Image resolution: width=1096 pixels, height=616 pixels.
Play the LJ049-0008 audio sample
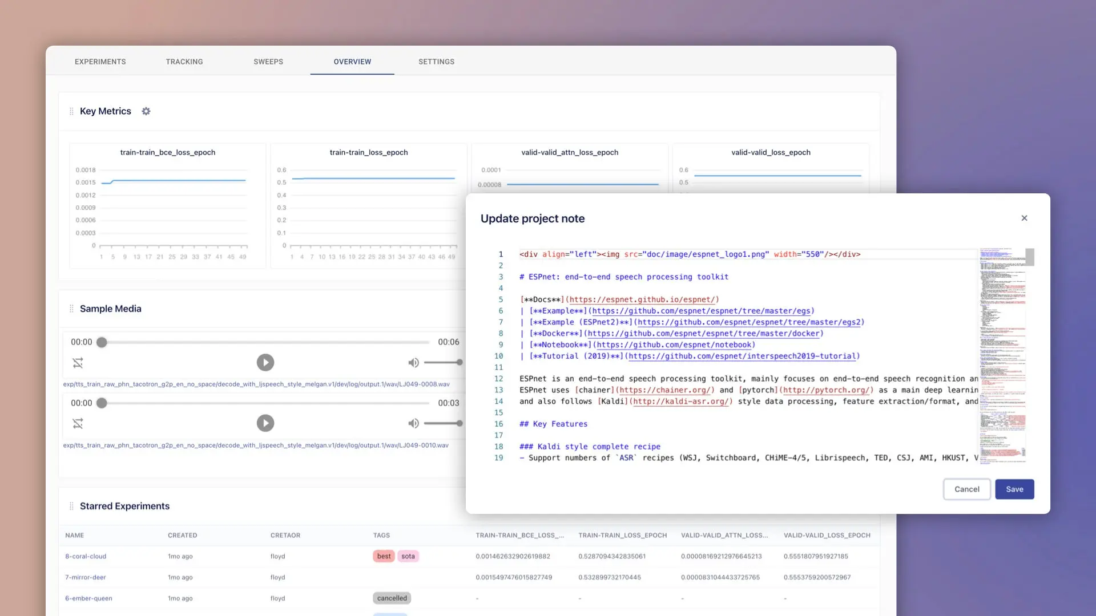265,363
